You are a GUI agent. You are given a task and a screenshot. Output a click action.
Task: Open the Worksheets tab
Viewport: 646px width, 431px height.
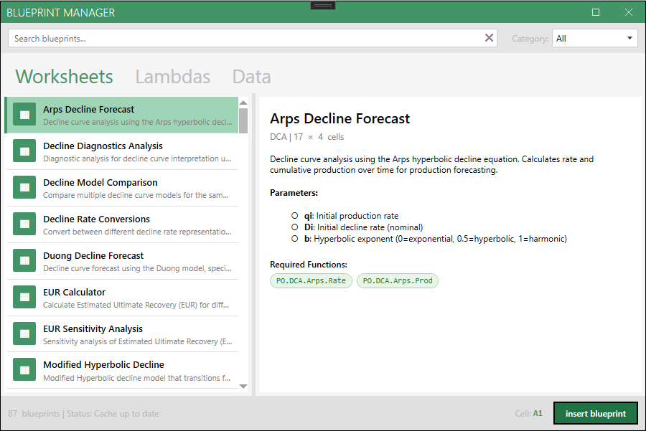coord(64,77)
